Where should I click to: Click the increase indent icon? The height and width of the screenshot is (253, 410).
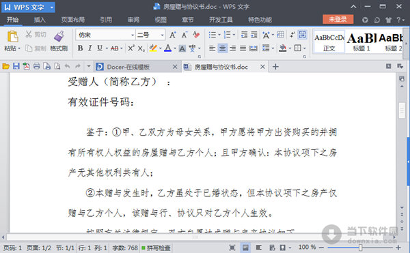click(254, 35)
